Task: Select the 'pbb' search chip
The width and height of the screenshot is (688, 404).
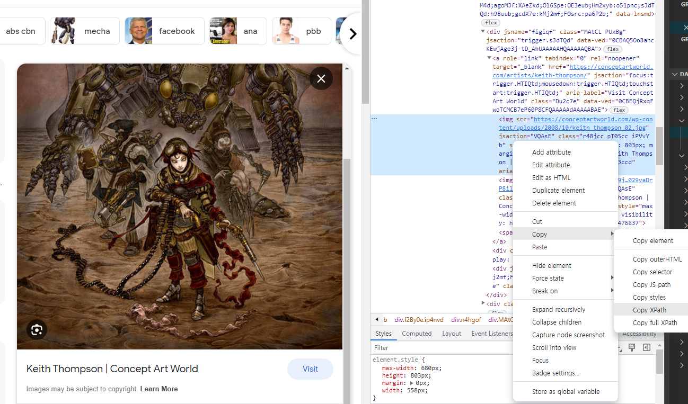Action: click(301, 31)
